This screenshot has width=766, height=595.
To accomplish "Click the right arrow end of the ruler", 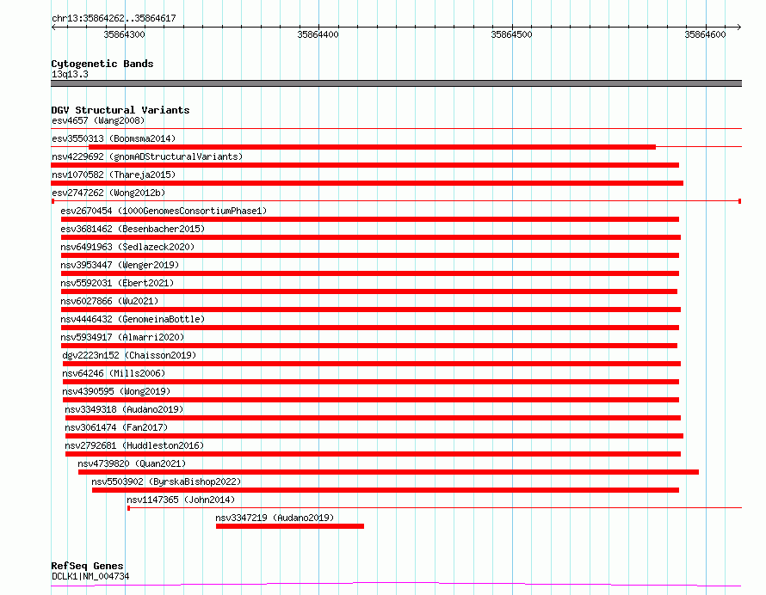I will [x=739, y=27].
